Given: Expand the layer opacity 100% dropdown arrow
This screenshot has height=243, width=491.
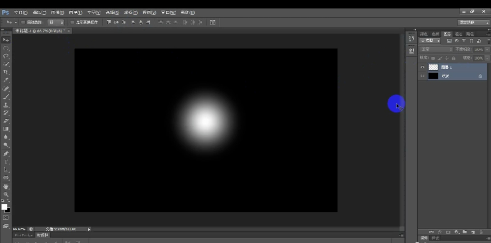Looking at the screenshot, I should tap(487, 50).
